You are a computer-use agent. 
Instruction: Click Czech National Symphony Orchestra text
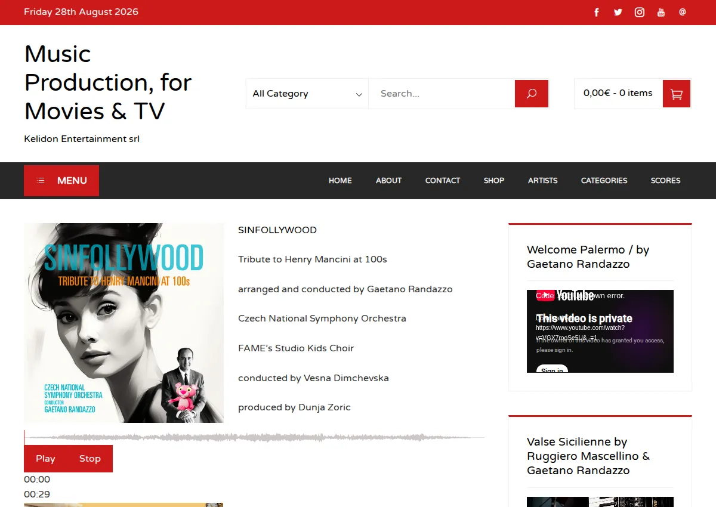[x=322, y=319]
